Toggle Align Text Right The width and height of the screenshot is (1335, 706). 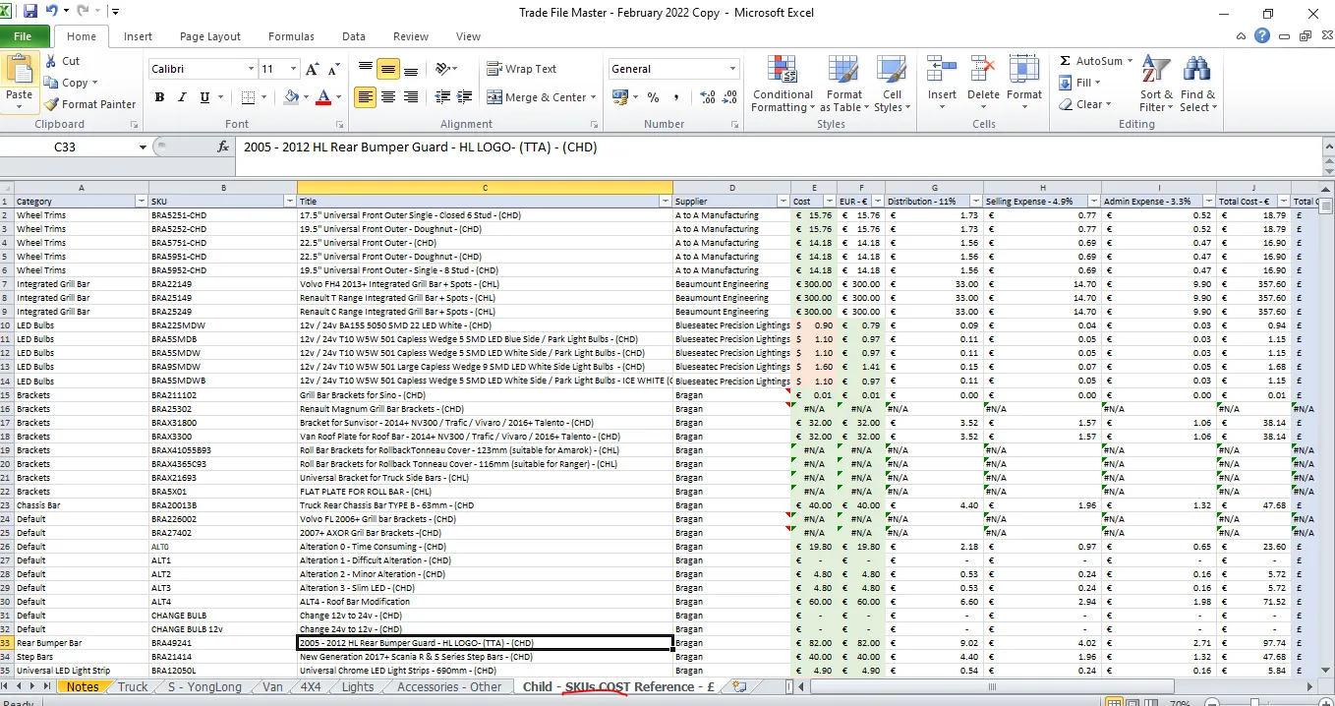tap(411, 97)
